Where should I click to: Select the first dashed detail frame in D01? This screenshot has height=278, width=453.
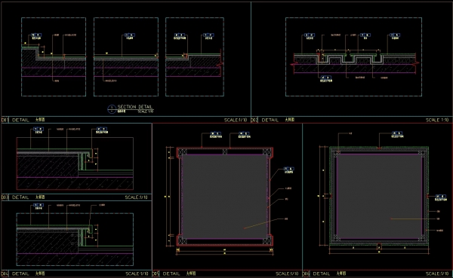pyautogui.click(x=54, y=57)
